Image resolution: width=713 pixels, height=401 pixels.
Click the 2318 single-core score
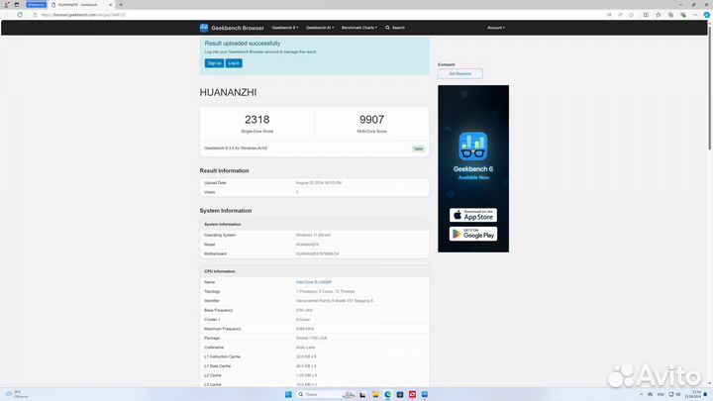pos(256,120)
